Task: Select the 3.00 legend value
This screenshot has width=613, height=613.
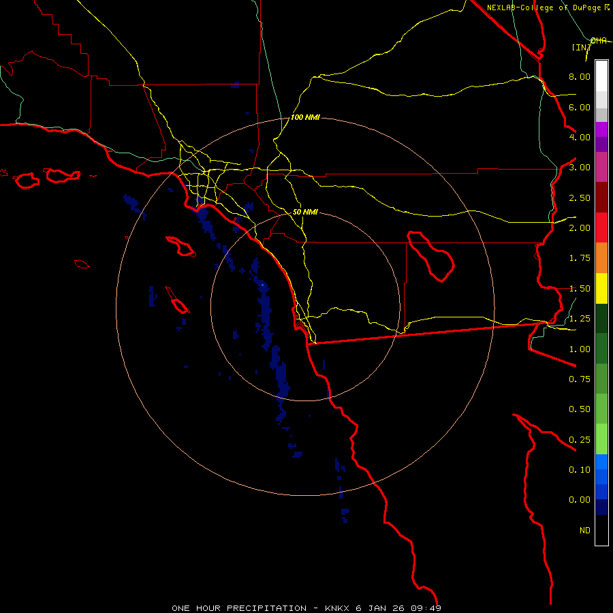Action: 580,168
